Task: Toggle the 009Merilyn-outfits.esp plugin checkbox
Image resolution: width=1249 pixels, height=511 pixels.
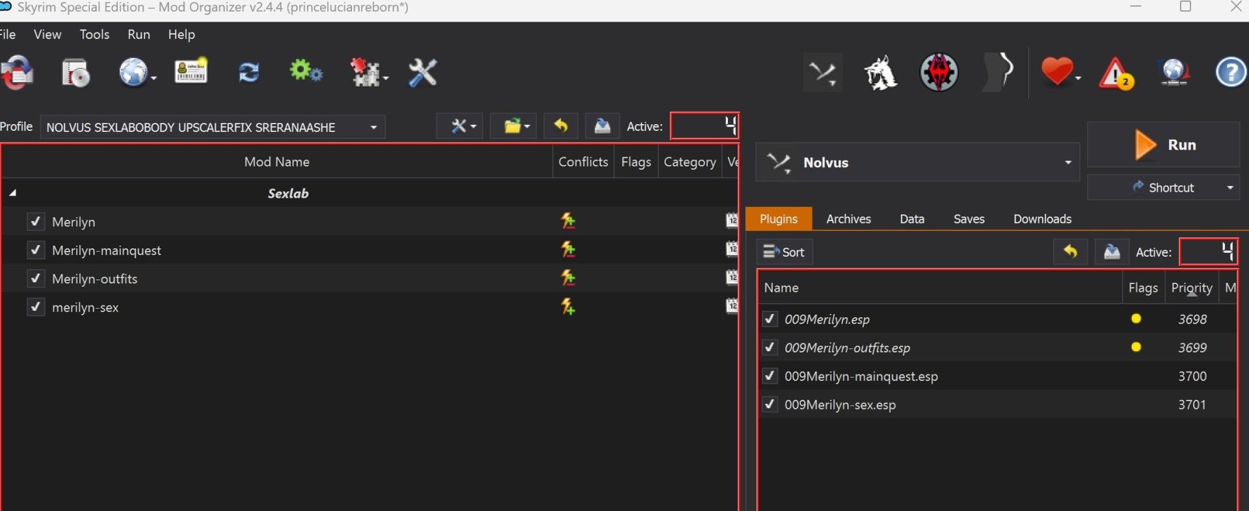Action: 770,347
